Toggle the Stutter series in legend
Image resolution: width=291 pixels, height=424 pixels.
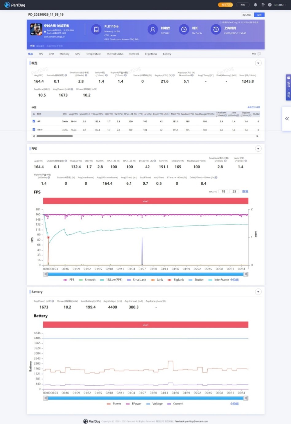(196, 280)
